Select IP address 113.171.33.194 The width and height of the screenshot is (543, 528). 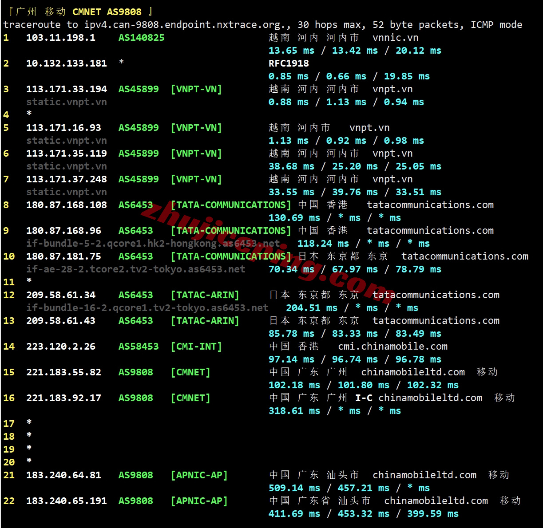(67, 89)
